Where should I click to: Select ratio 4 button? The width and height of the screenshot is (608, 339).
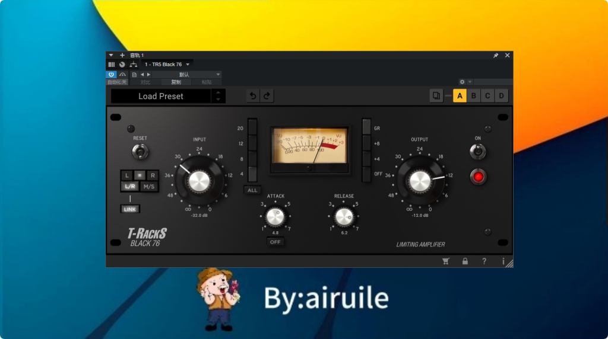[x=252, y=174]
